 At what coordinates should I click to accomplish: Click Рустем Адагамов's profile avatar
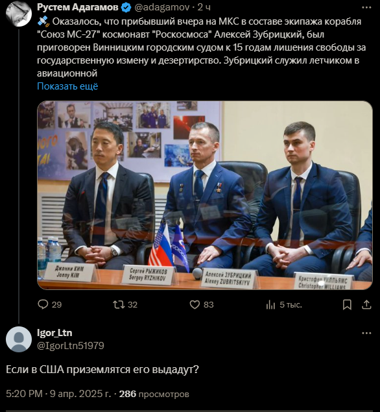(19, 14)
